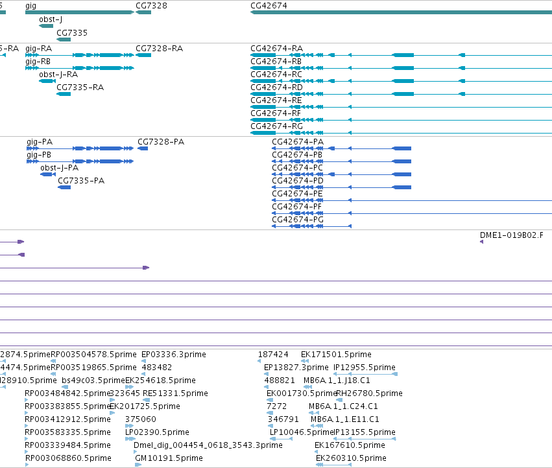Image resolution: width=552 pixels, height=468 pixels.
Task: Click the RP003504578.5prime label
Action: tap(93, 355)
